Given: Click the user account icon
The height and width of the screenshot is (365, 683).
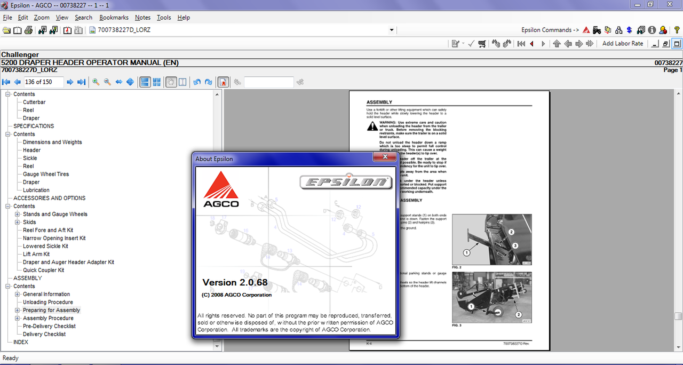Looking at the screenshot, I should tap(663, 30).
